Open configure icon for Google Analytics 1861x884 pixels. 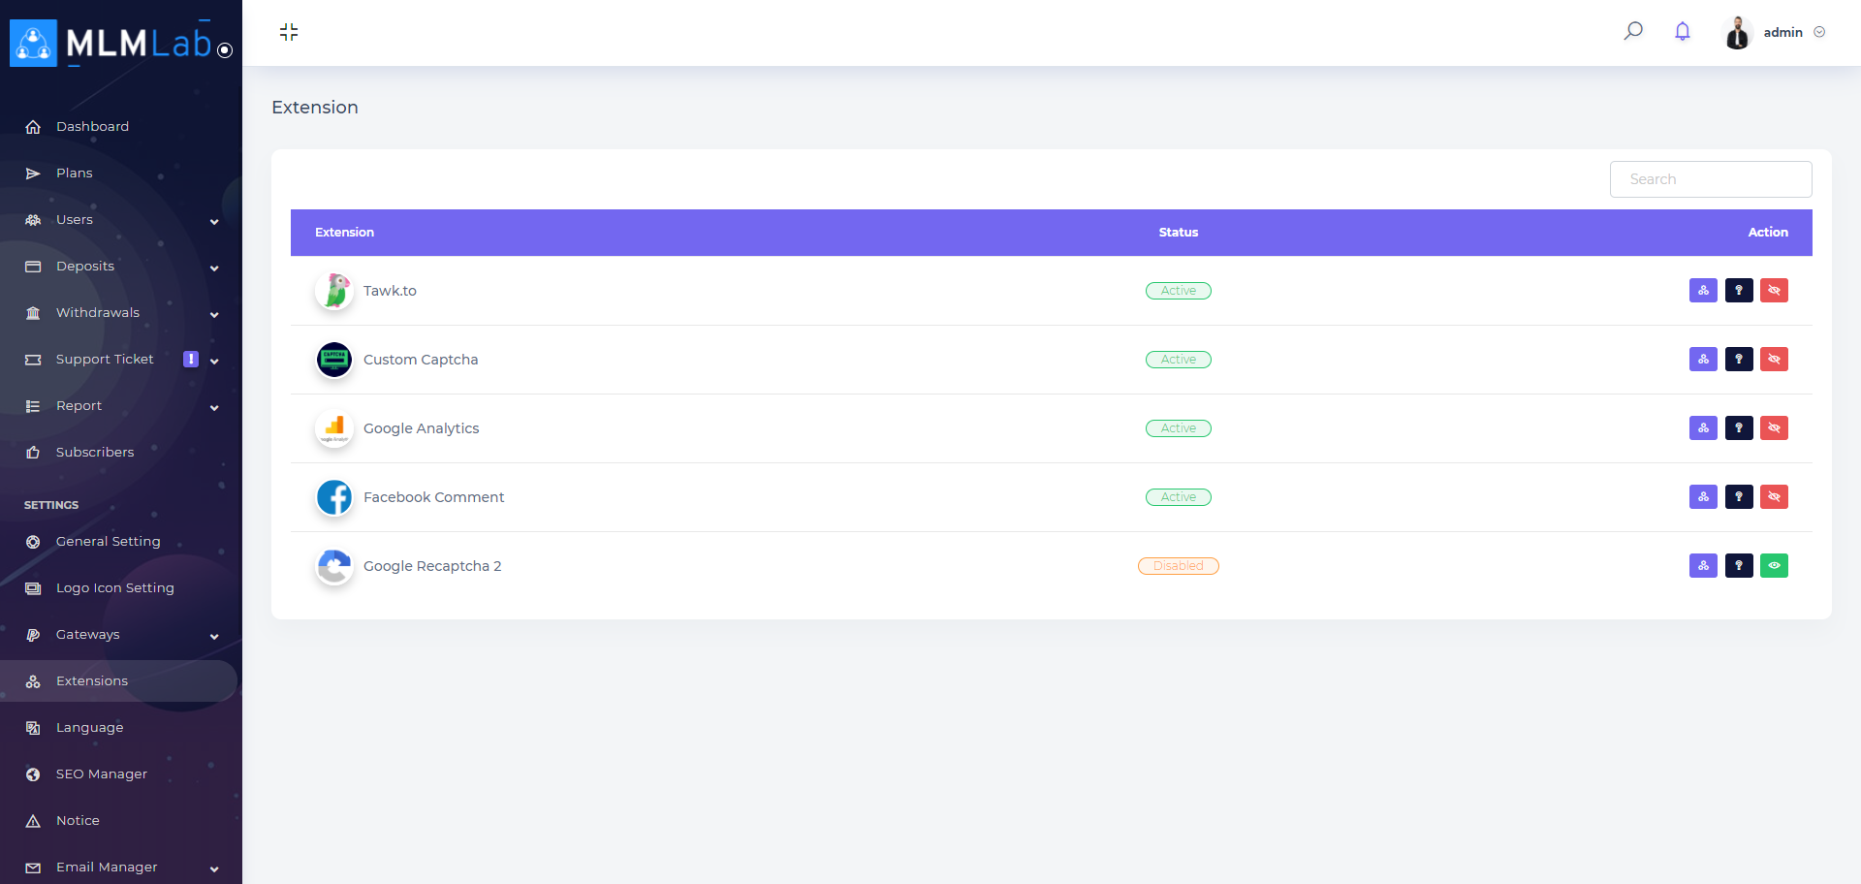pyautogui.click(x=1703, y=428)
